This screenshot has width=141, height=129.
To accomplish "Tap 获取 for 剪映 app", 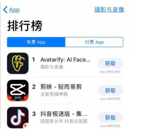I will 110,90.
